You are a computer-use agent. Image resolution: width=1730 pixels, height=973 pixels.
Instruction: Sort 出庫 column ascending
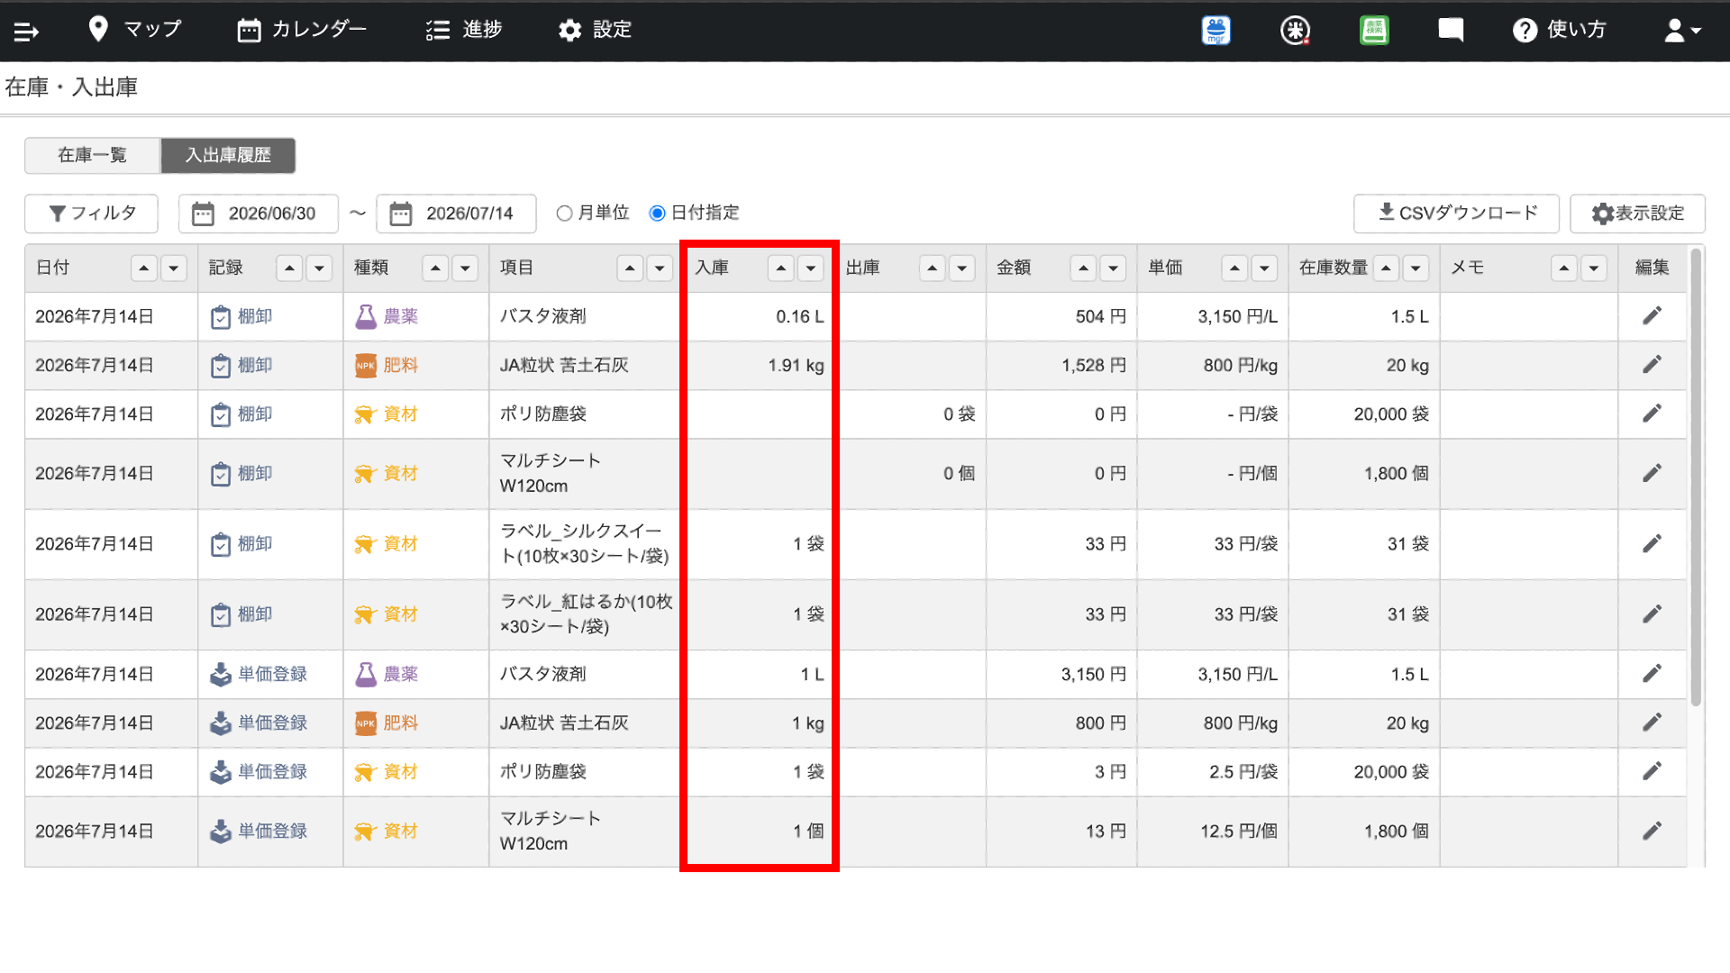point(933,268)
